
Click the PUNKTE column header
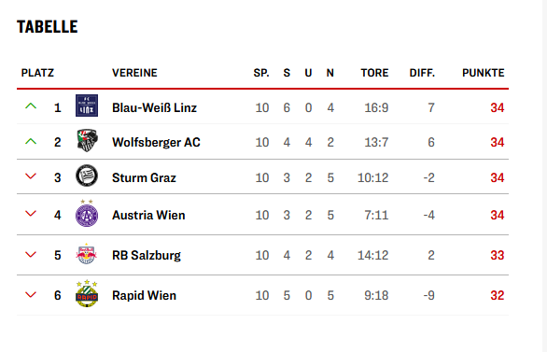coord(484,73)
